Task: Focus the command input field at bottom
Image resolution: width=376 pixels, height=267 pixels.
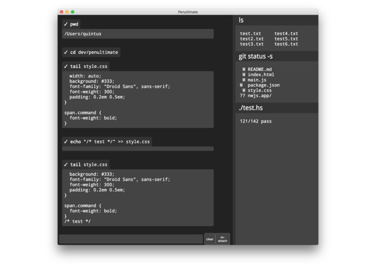Action: coord(131,239)
